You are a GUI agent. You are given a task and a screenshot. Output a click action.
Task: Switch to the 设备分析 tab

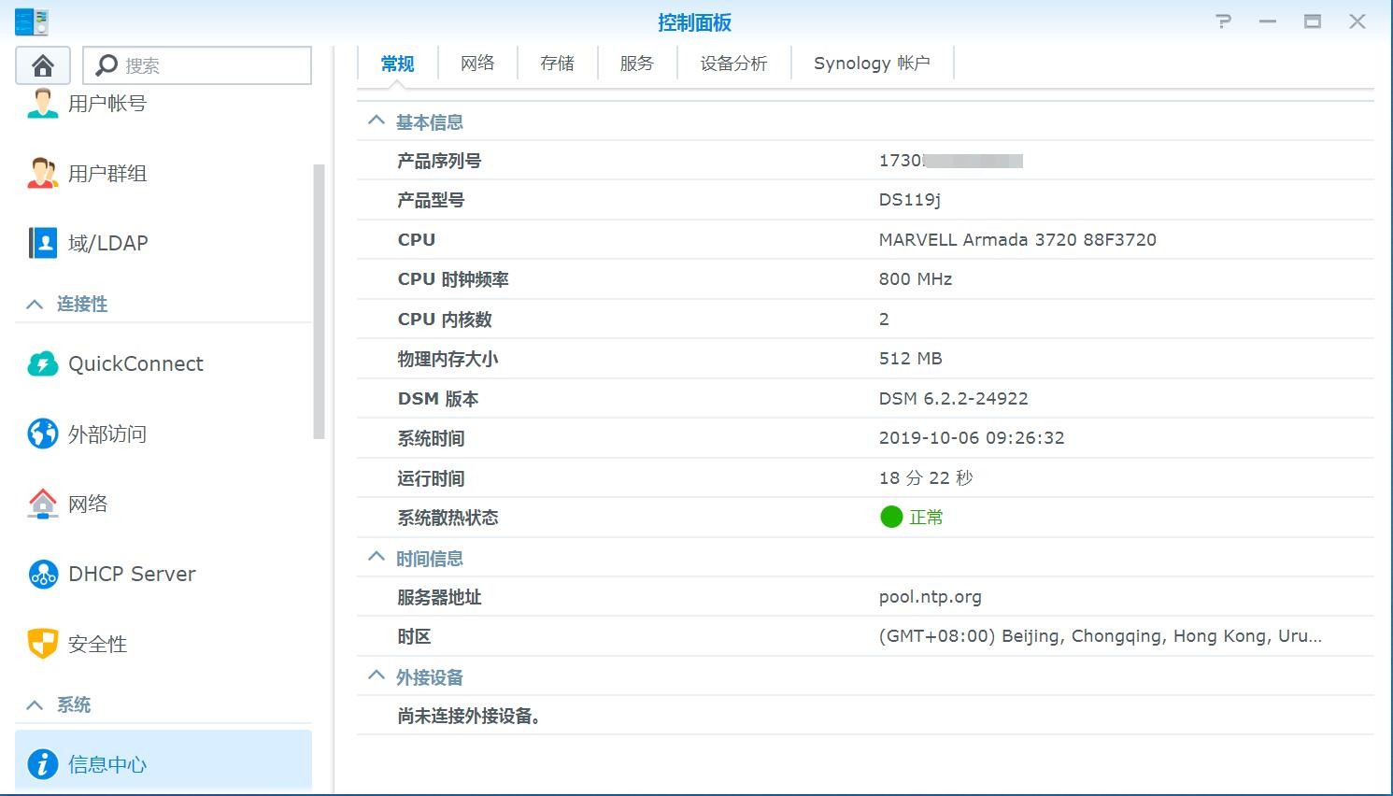tap(734, 64)
